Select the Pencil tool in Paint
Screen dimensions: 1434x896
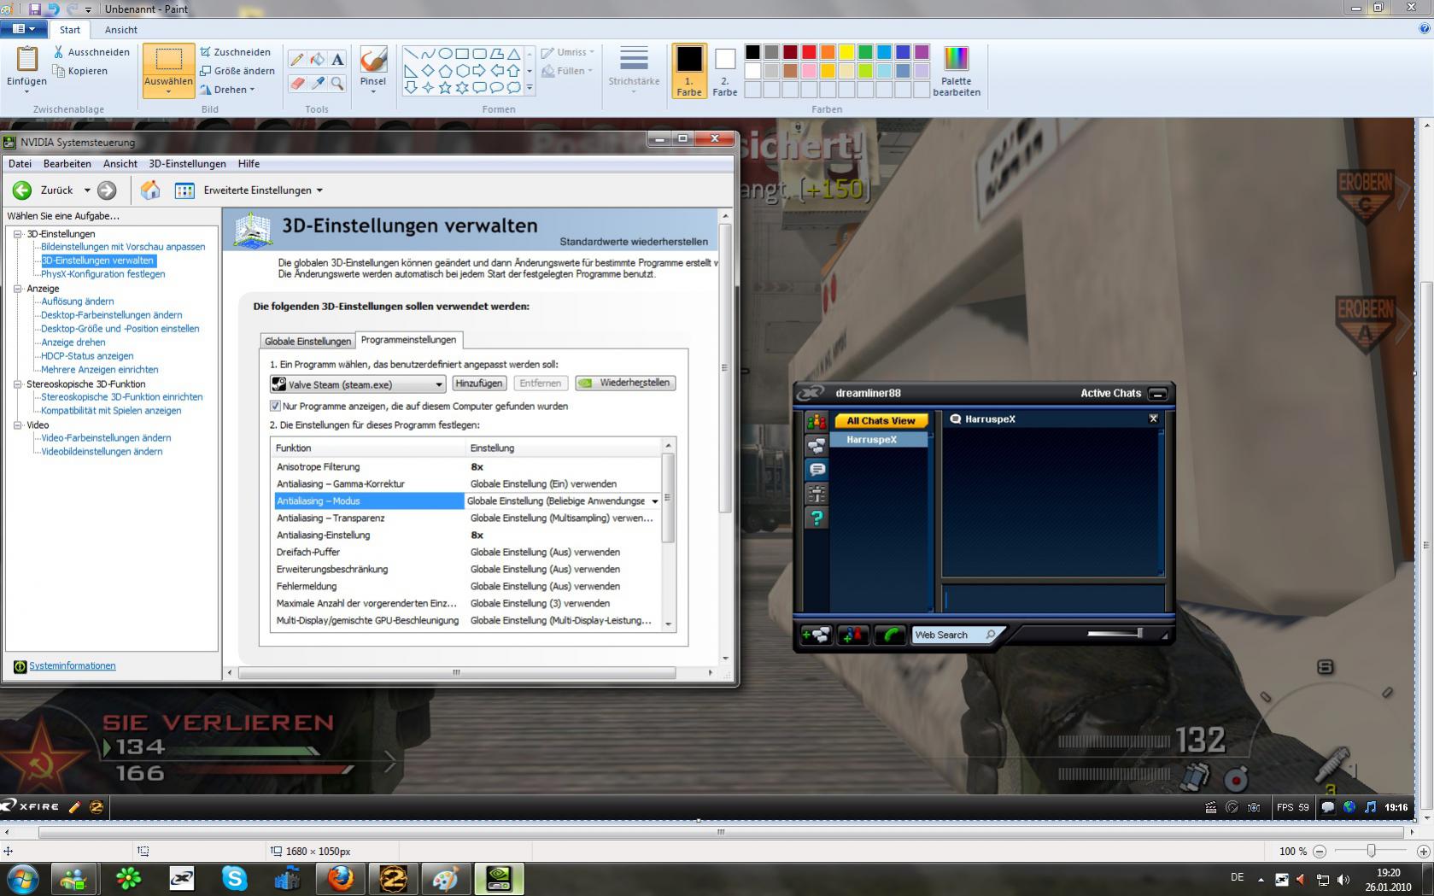pyautogui.click(x=296, y=59)
